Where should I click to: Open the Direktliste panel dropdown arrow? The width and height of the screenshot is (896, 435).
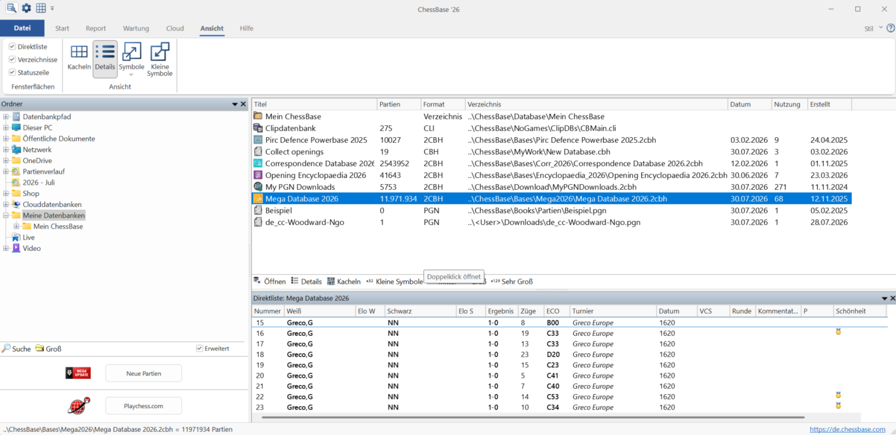pos(885,298)
